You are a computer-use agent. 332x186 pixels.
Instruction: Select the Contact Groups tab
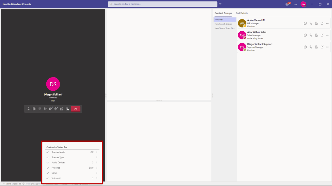(223, 13)
